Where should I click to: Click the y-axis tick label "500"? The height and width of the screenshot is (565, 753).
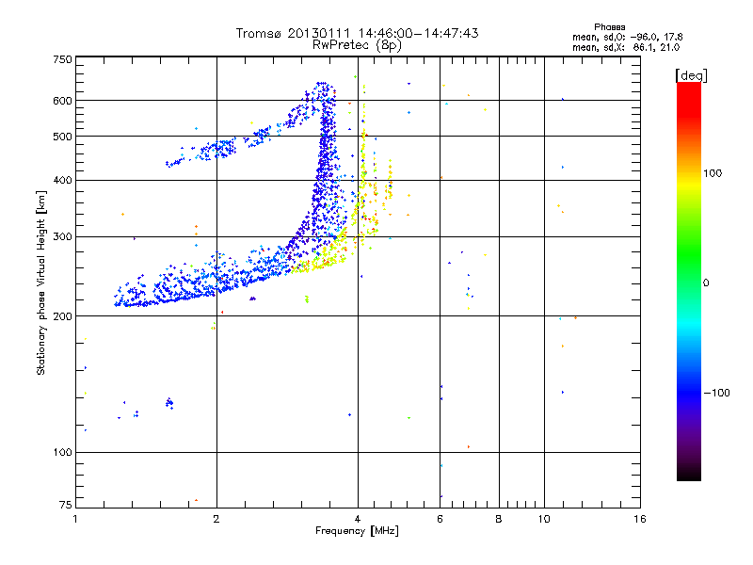[62, 137]
